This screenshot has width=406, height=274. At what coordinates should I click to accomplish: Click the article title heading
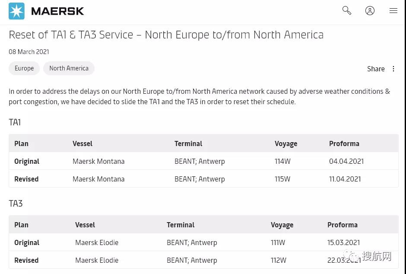pos(166,35)
